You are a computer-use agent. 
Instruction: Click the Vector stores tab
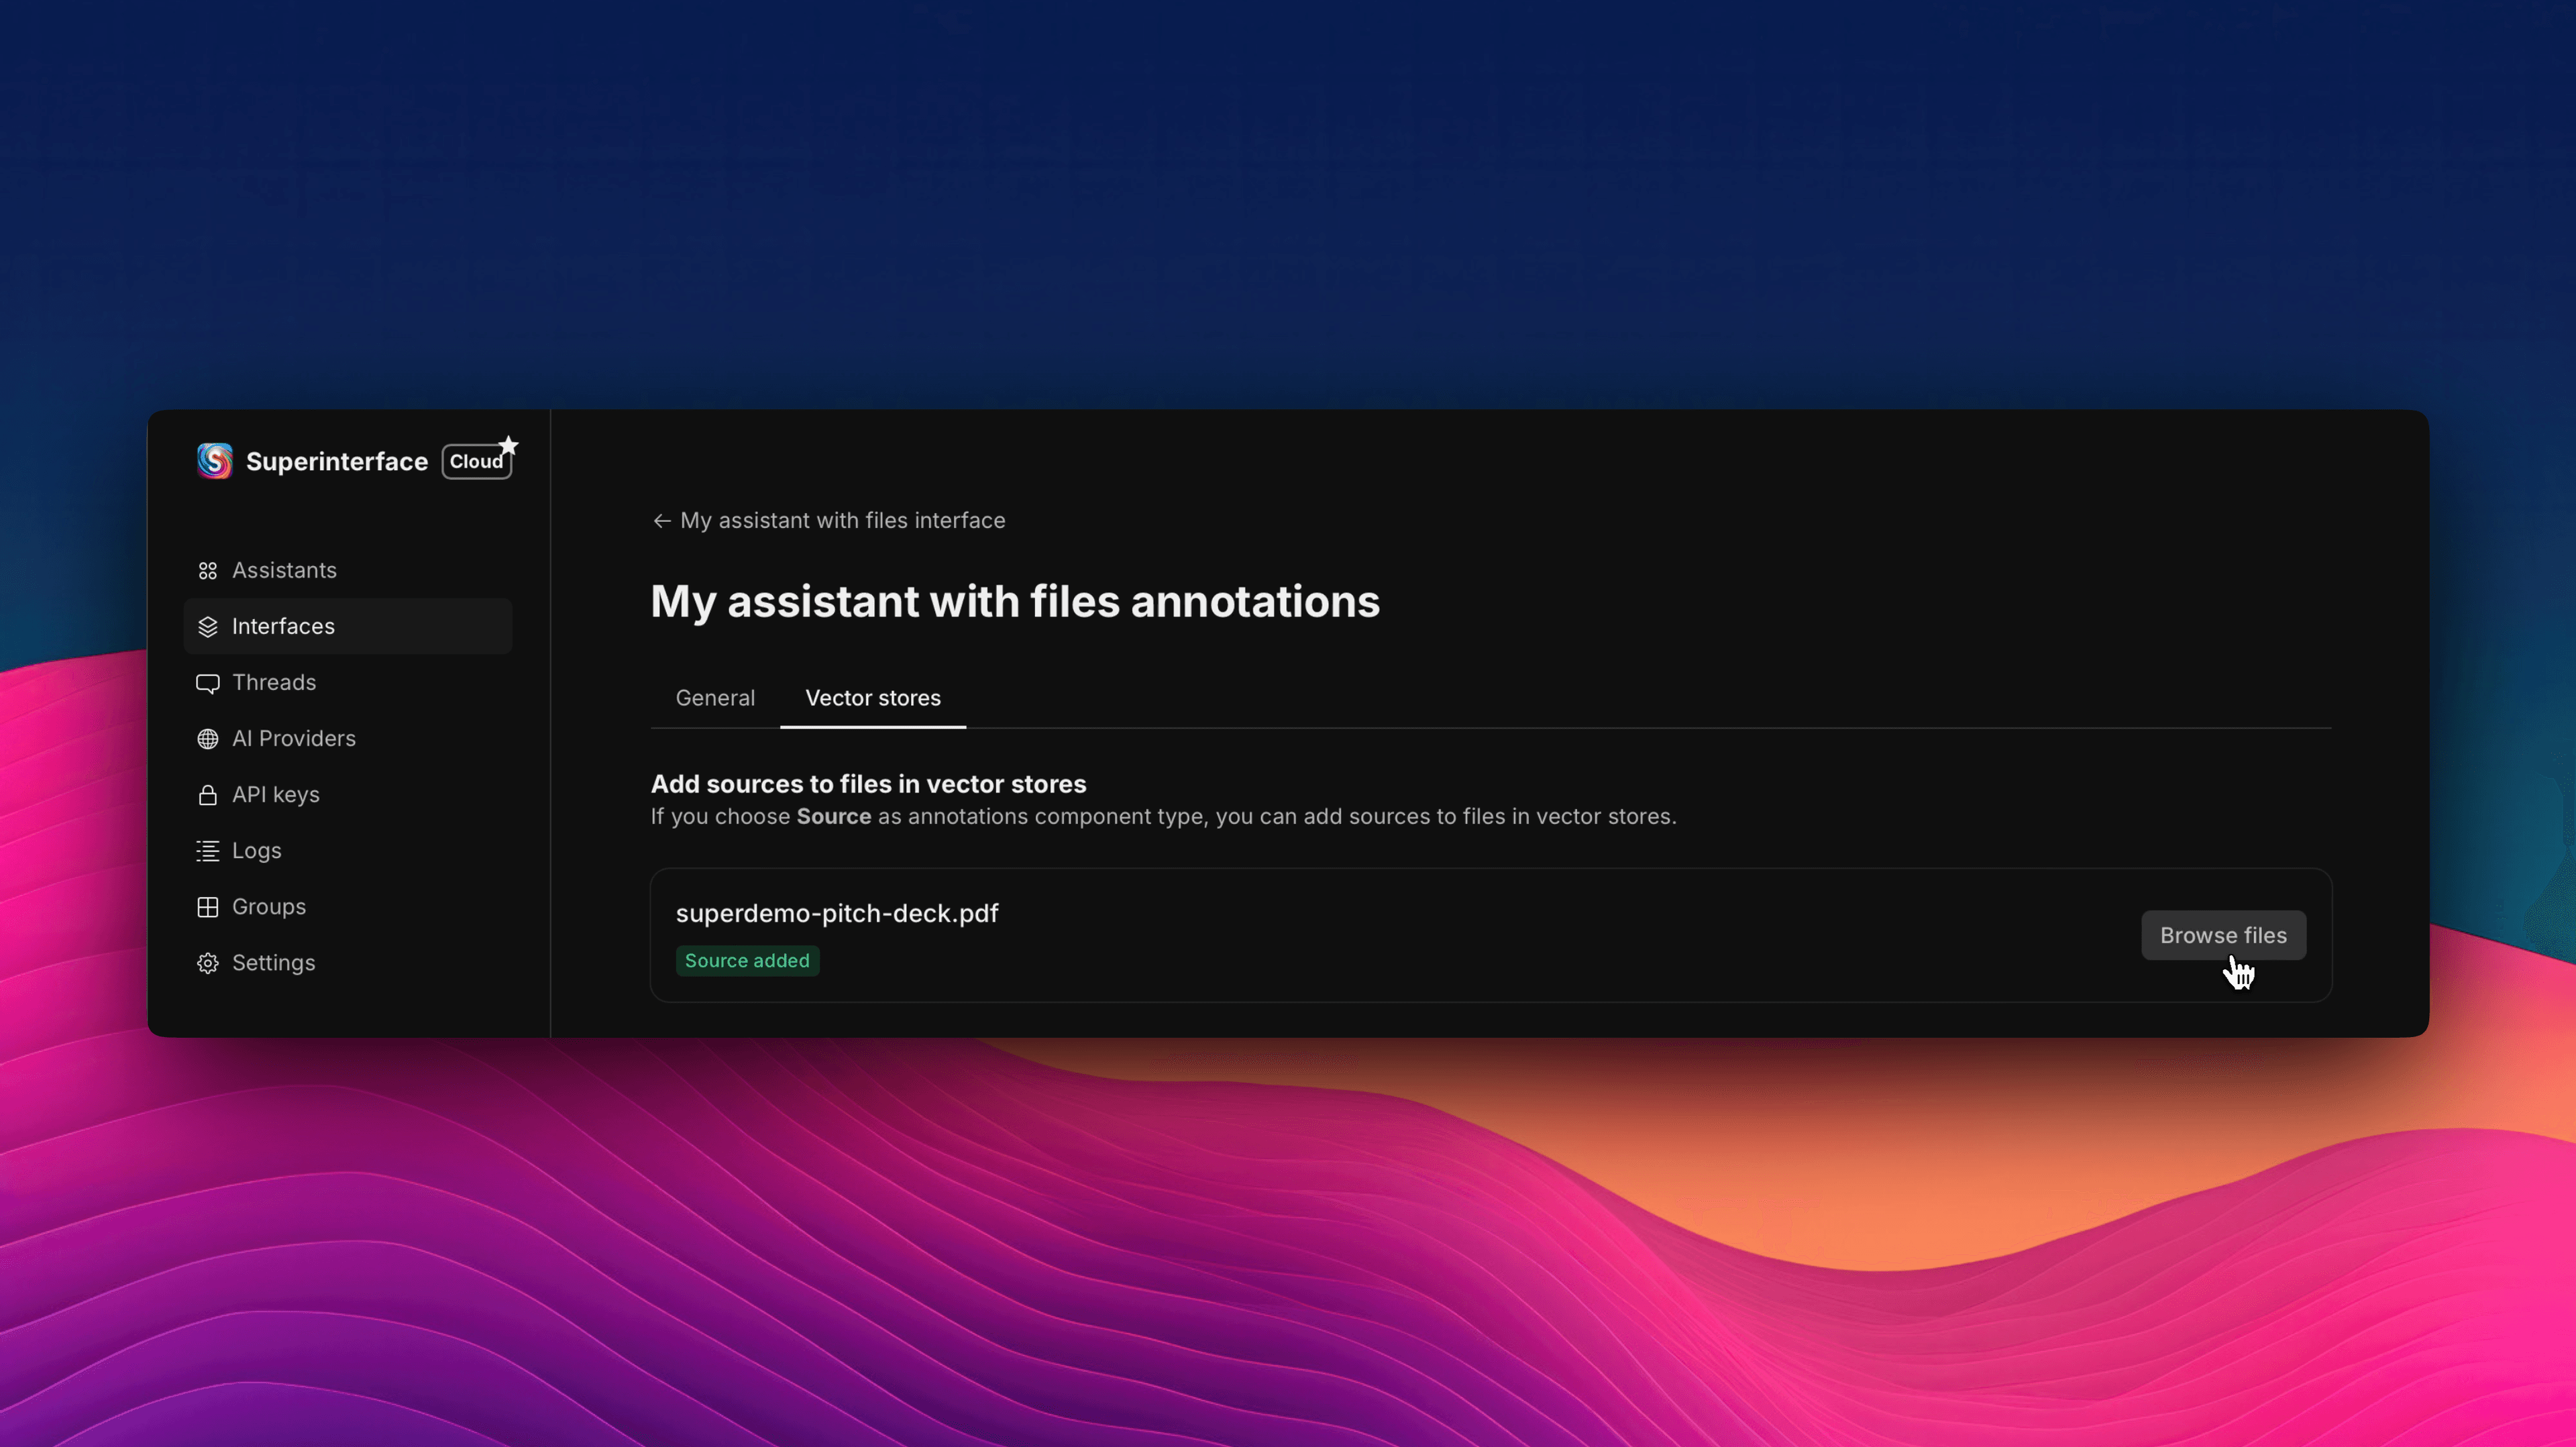click(x=872, y=697)
